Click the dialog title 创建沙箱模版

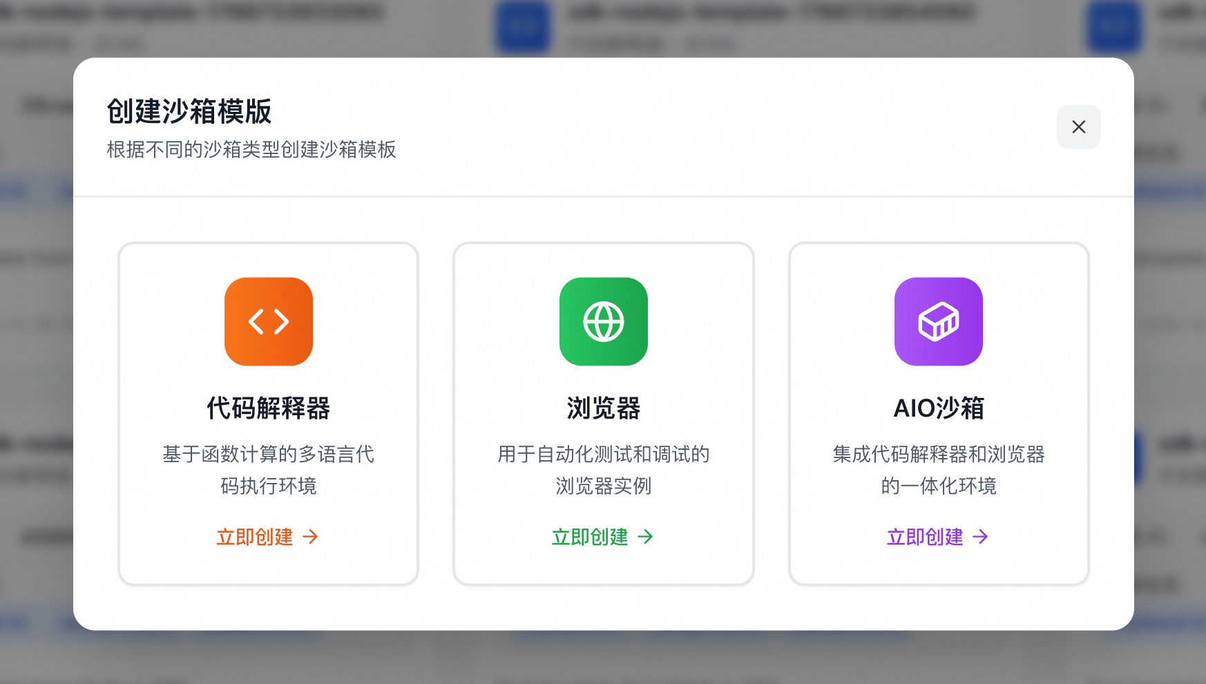tap(188, 111)
